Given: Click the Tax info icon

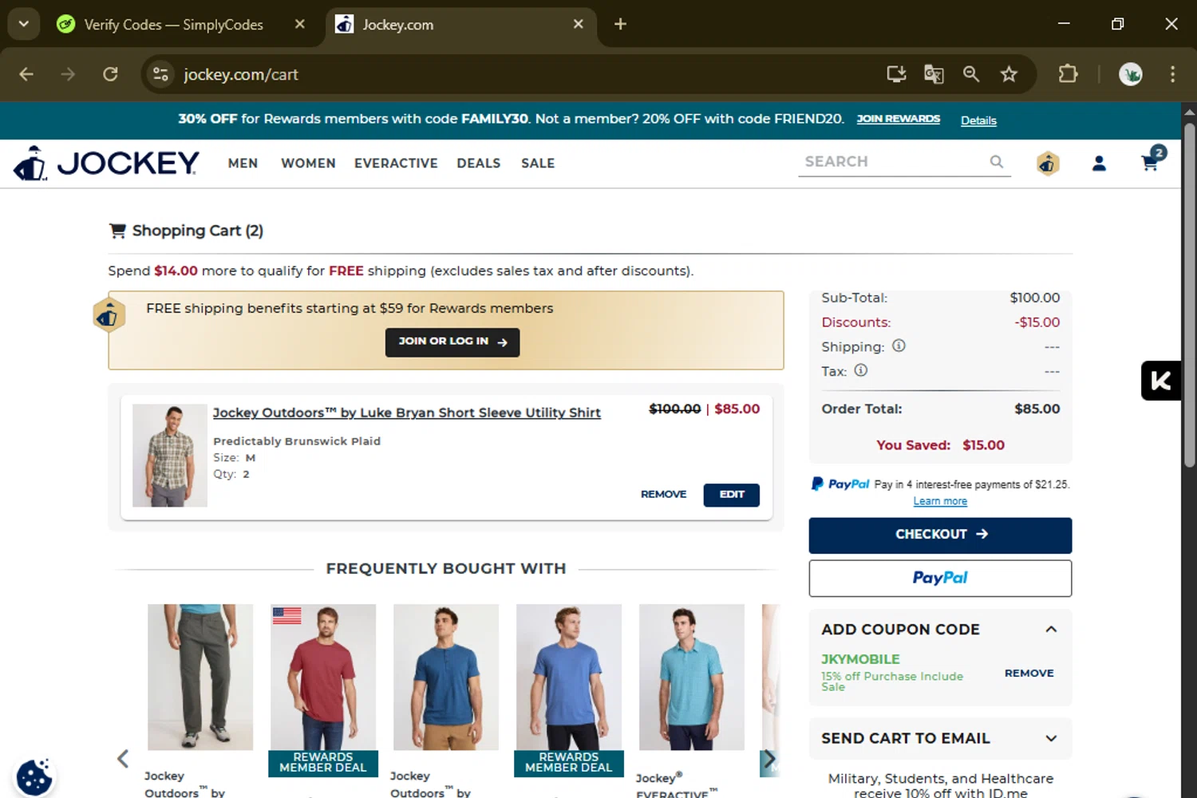Looking at the screenshot, I should pos(861,370).
